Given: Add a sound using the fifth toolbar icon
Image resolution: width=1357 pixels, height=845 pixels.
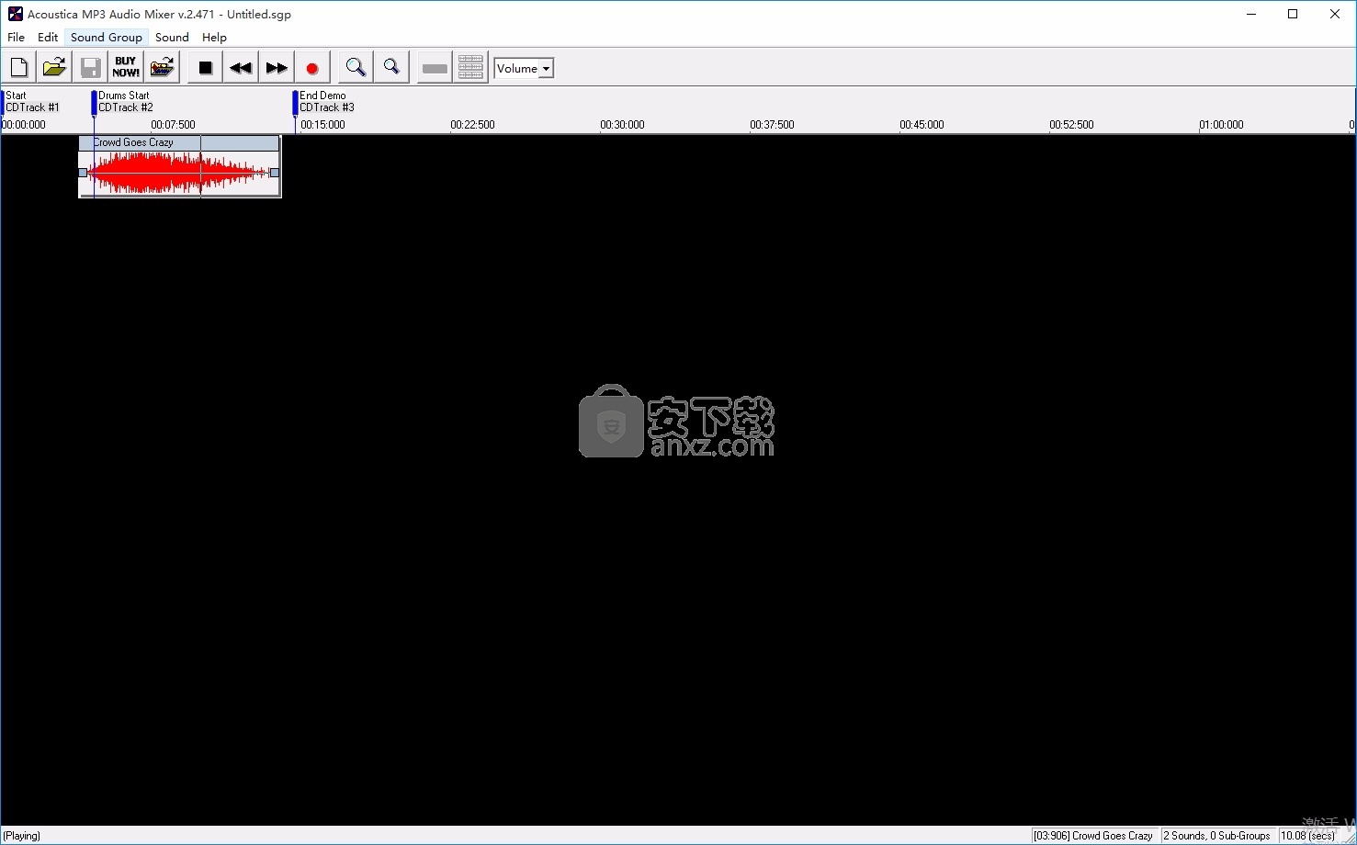Looking at the screenshot, I should pyautogui.click(x=162, y=68).
